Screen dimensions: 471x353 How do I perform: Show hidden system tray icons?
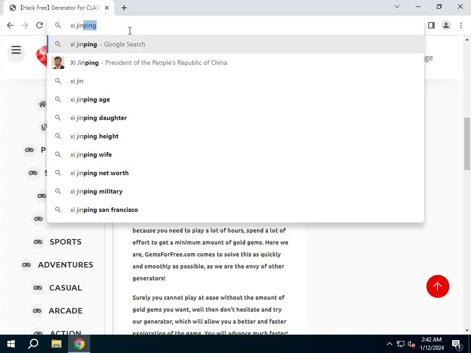tap(389, 344)
